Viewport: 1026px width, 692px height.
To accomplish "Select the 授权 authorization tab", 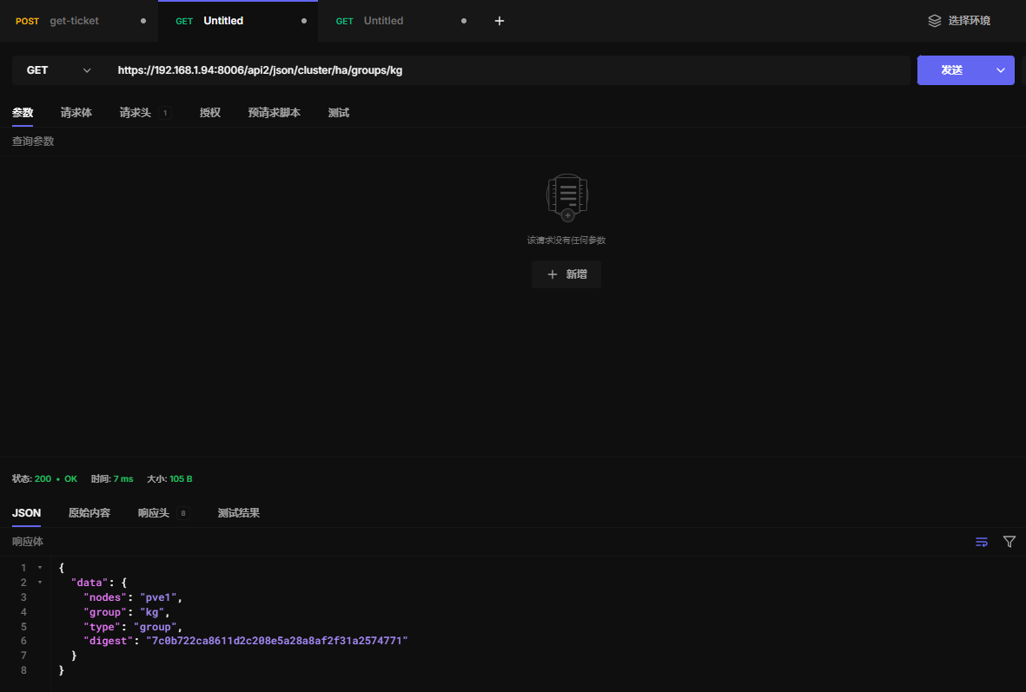I will [209, 113].
